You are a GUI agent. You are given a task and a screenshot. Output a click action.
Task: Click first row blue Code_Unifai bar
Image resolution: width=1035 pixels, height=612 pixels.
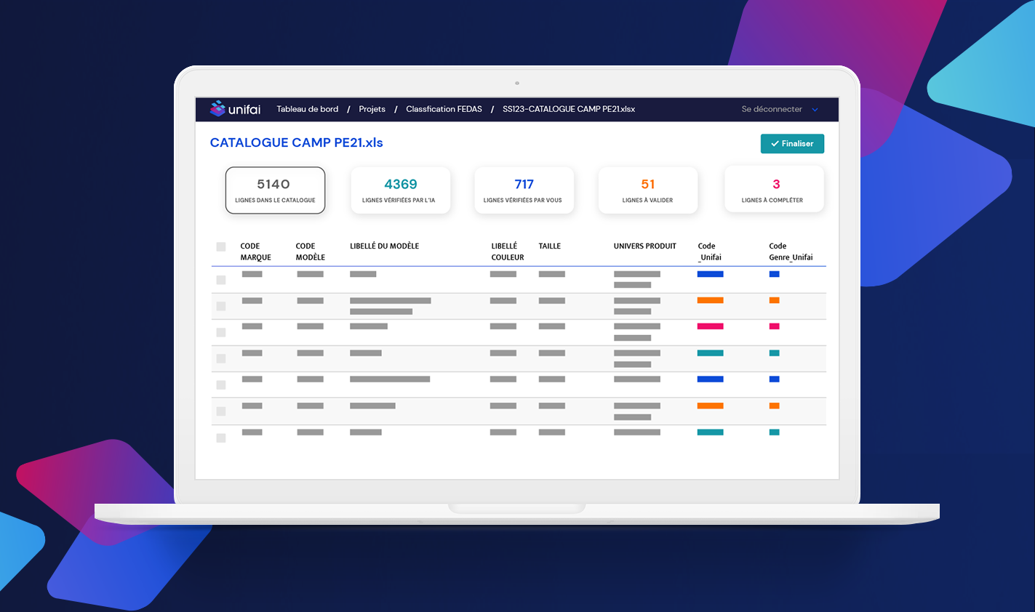pos(710,274)
